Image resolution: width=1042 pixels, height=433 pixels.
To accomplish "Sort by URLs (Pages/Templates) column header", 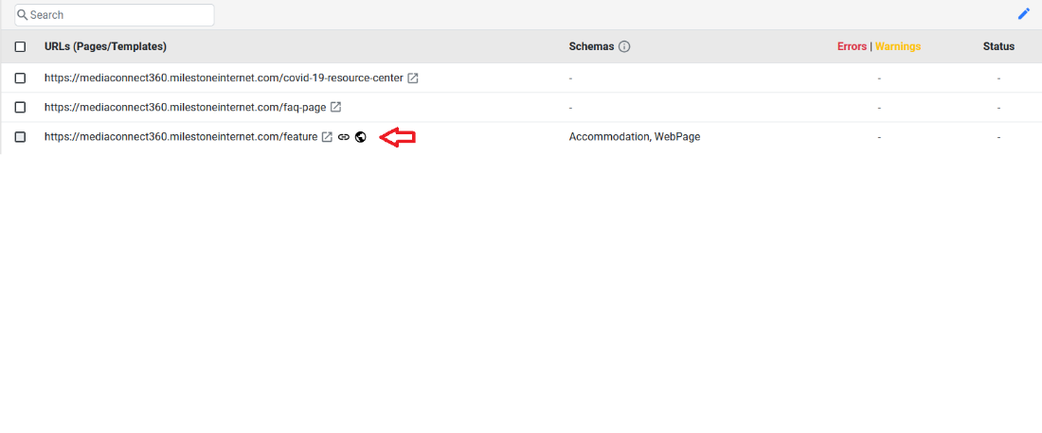I will coord(105,46).
